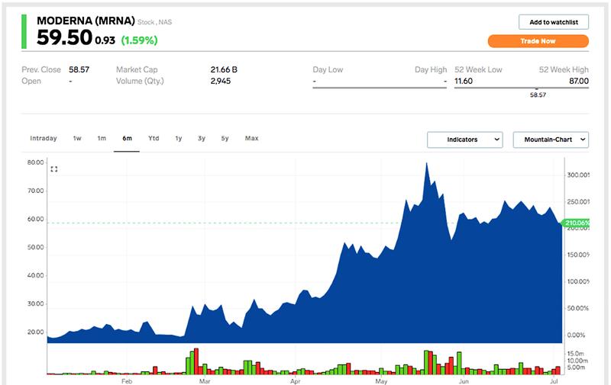Select the 5y time range
The height and width of the screenshot is (385, 611).
225,139
